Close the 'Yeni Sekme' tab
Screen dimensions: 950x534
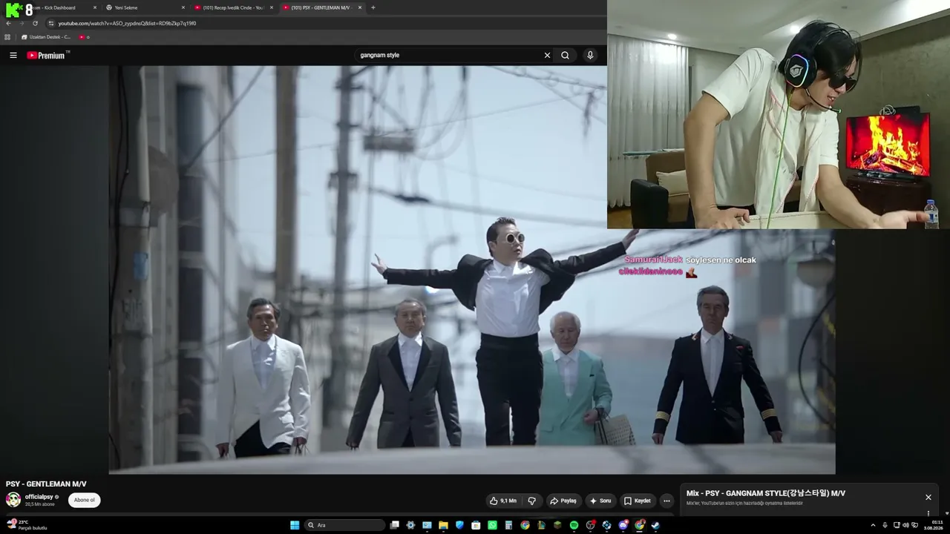[x=183, y=7]
